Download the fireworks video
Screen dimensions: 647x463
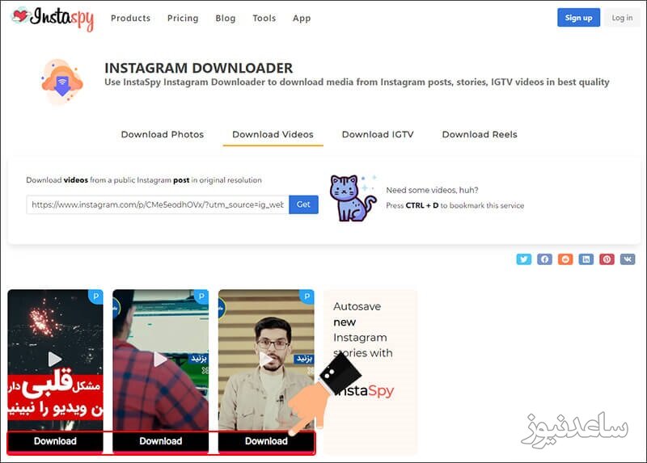[x=55, y=441]
